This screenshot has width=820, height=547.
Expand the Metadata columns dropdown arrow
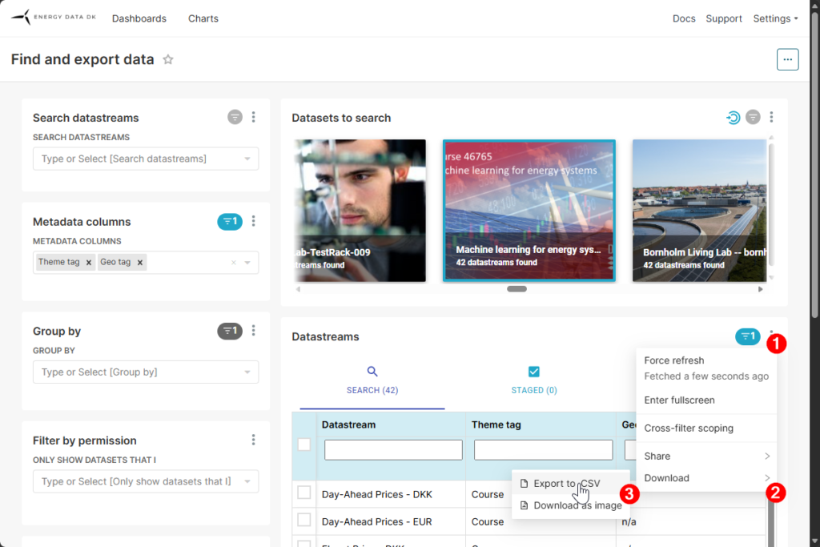[247, 263]
